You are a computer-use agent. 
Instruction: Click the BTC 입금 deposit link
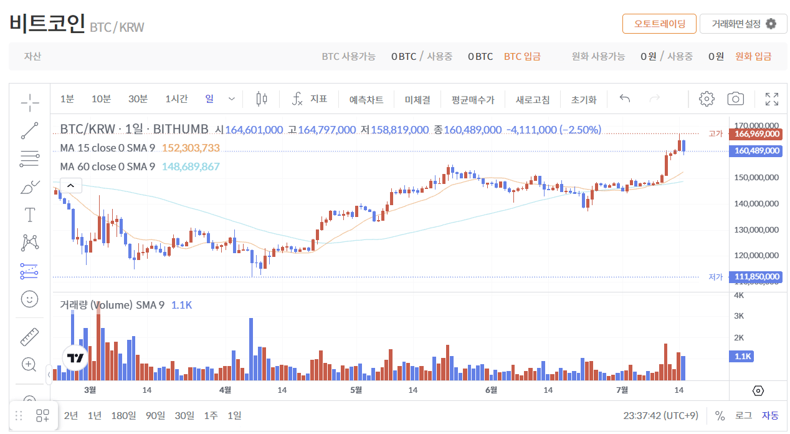pyautogui.click(x=522, y=56)
